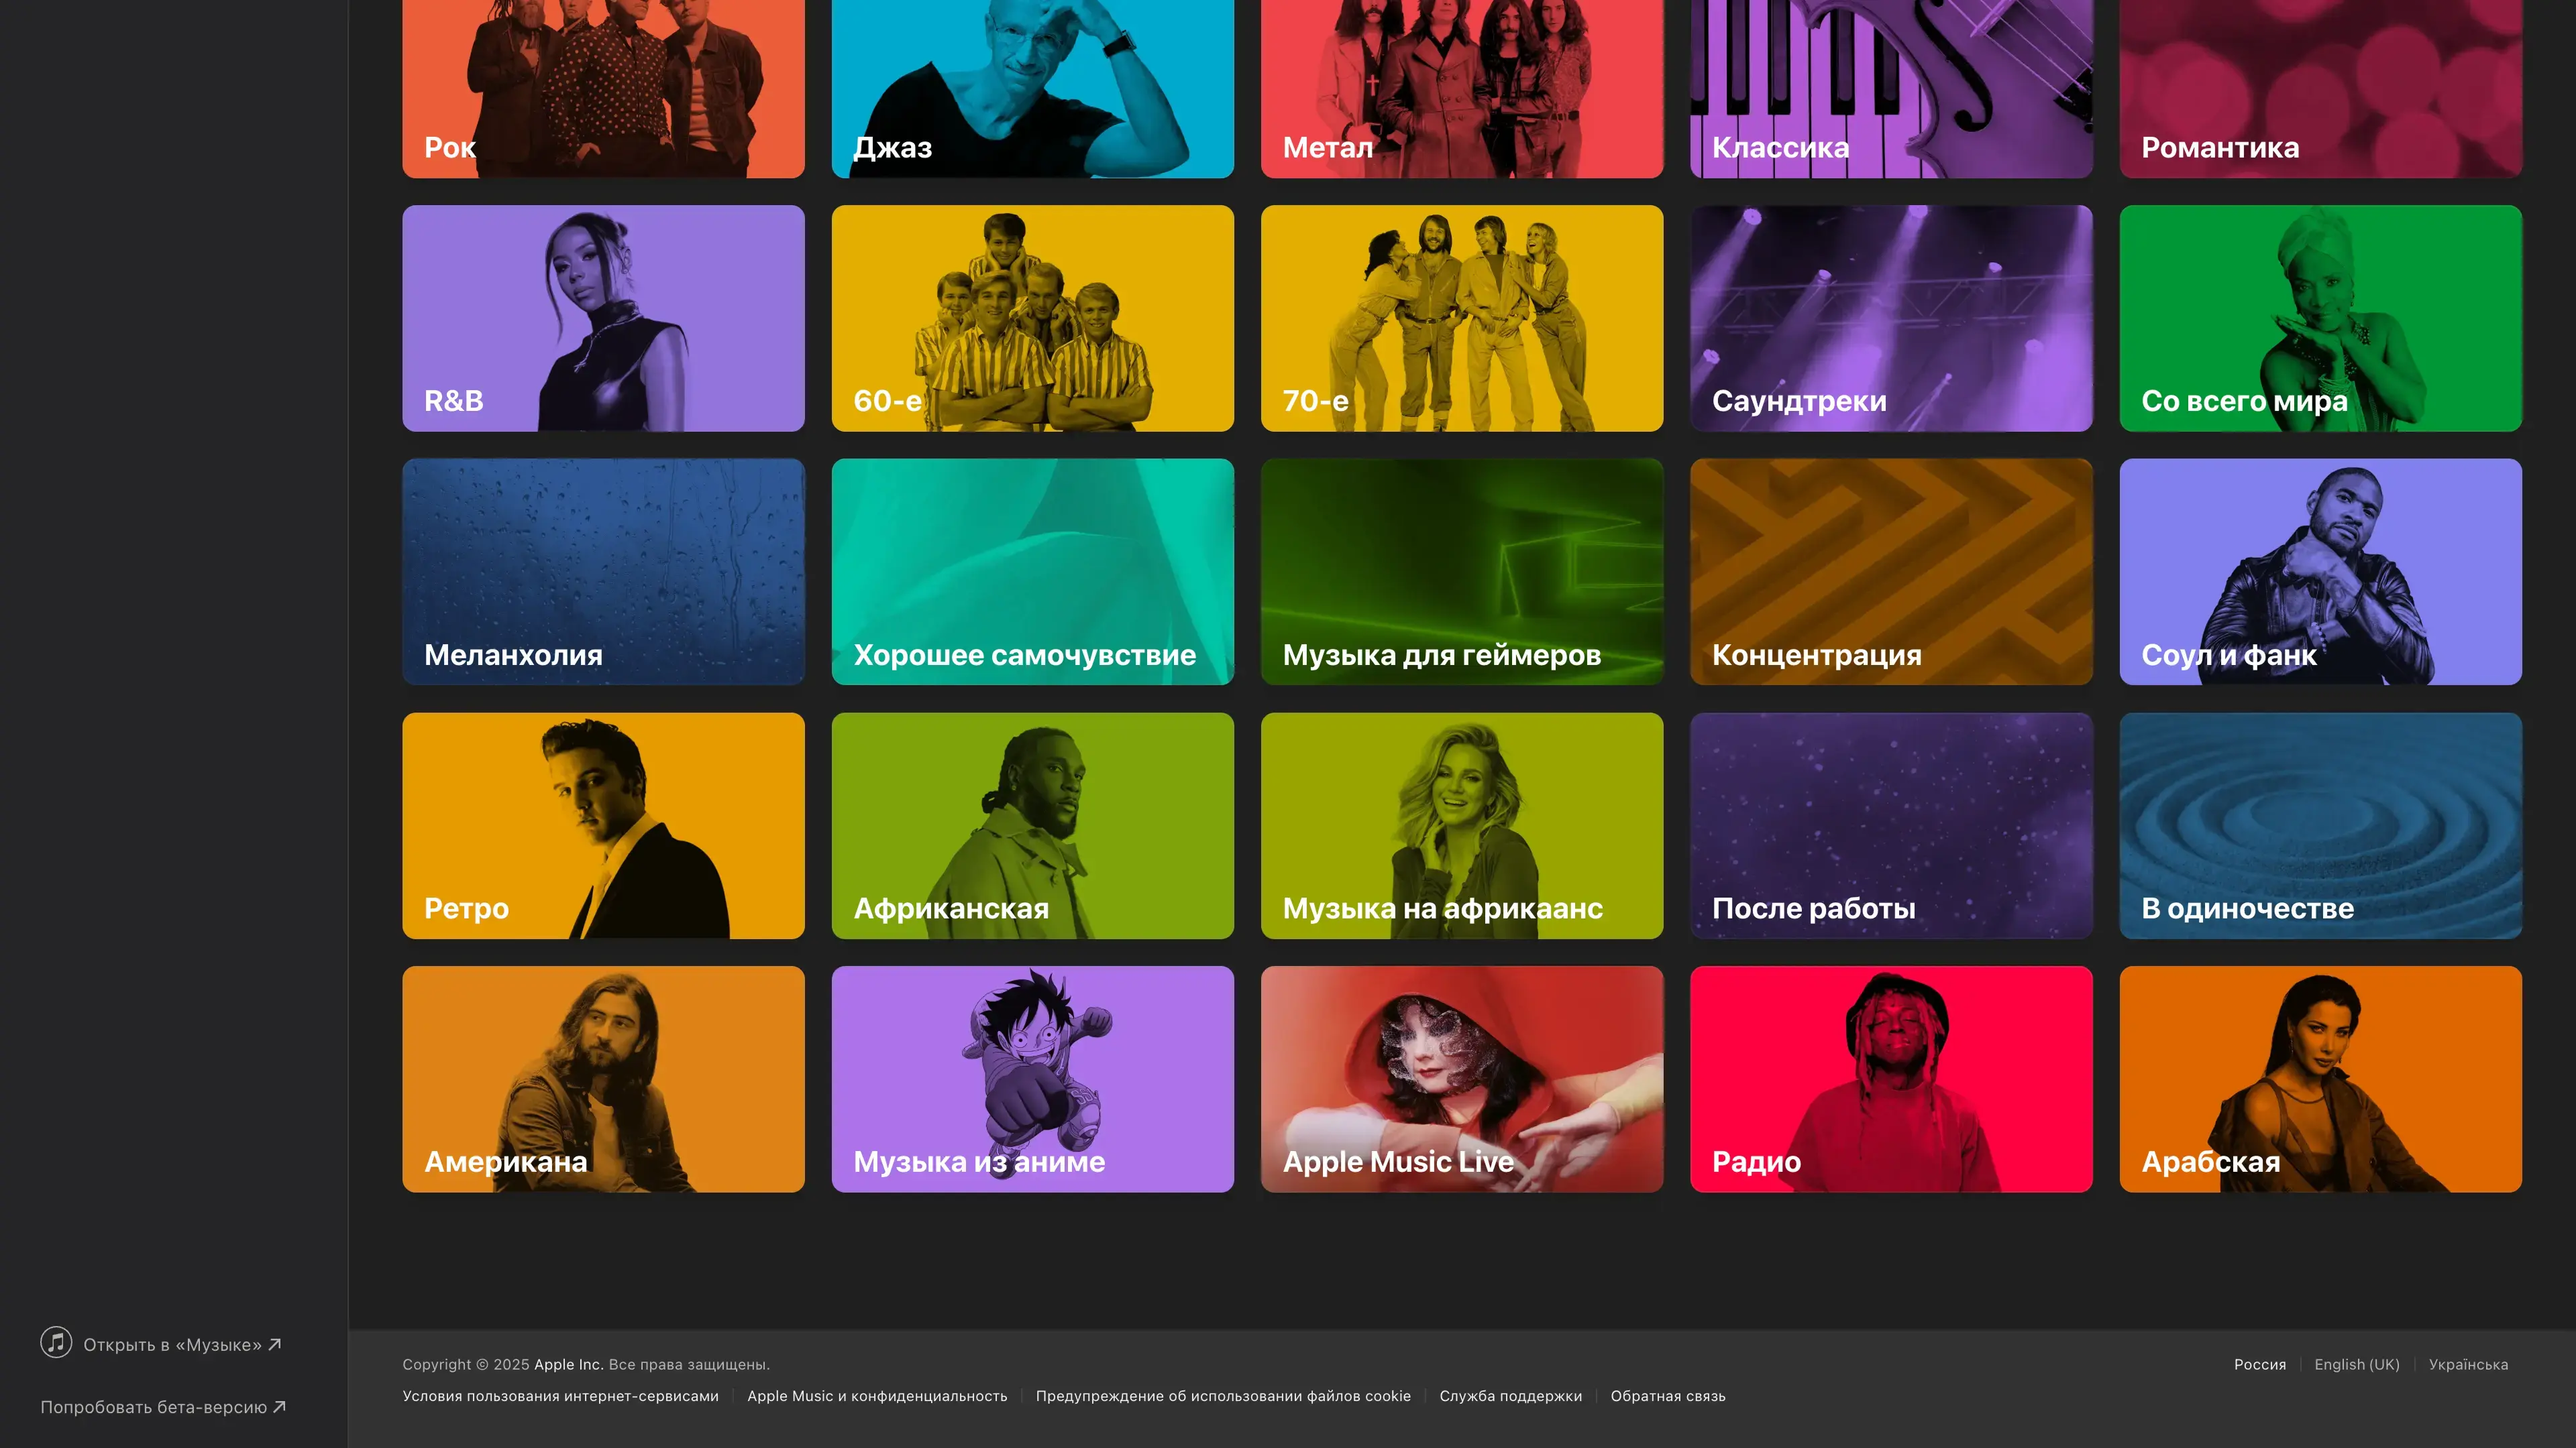Open the Концентрация category tile
This screenshot has width=2576, height=1448.
pos(1890,572)
